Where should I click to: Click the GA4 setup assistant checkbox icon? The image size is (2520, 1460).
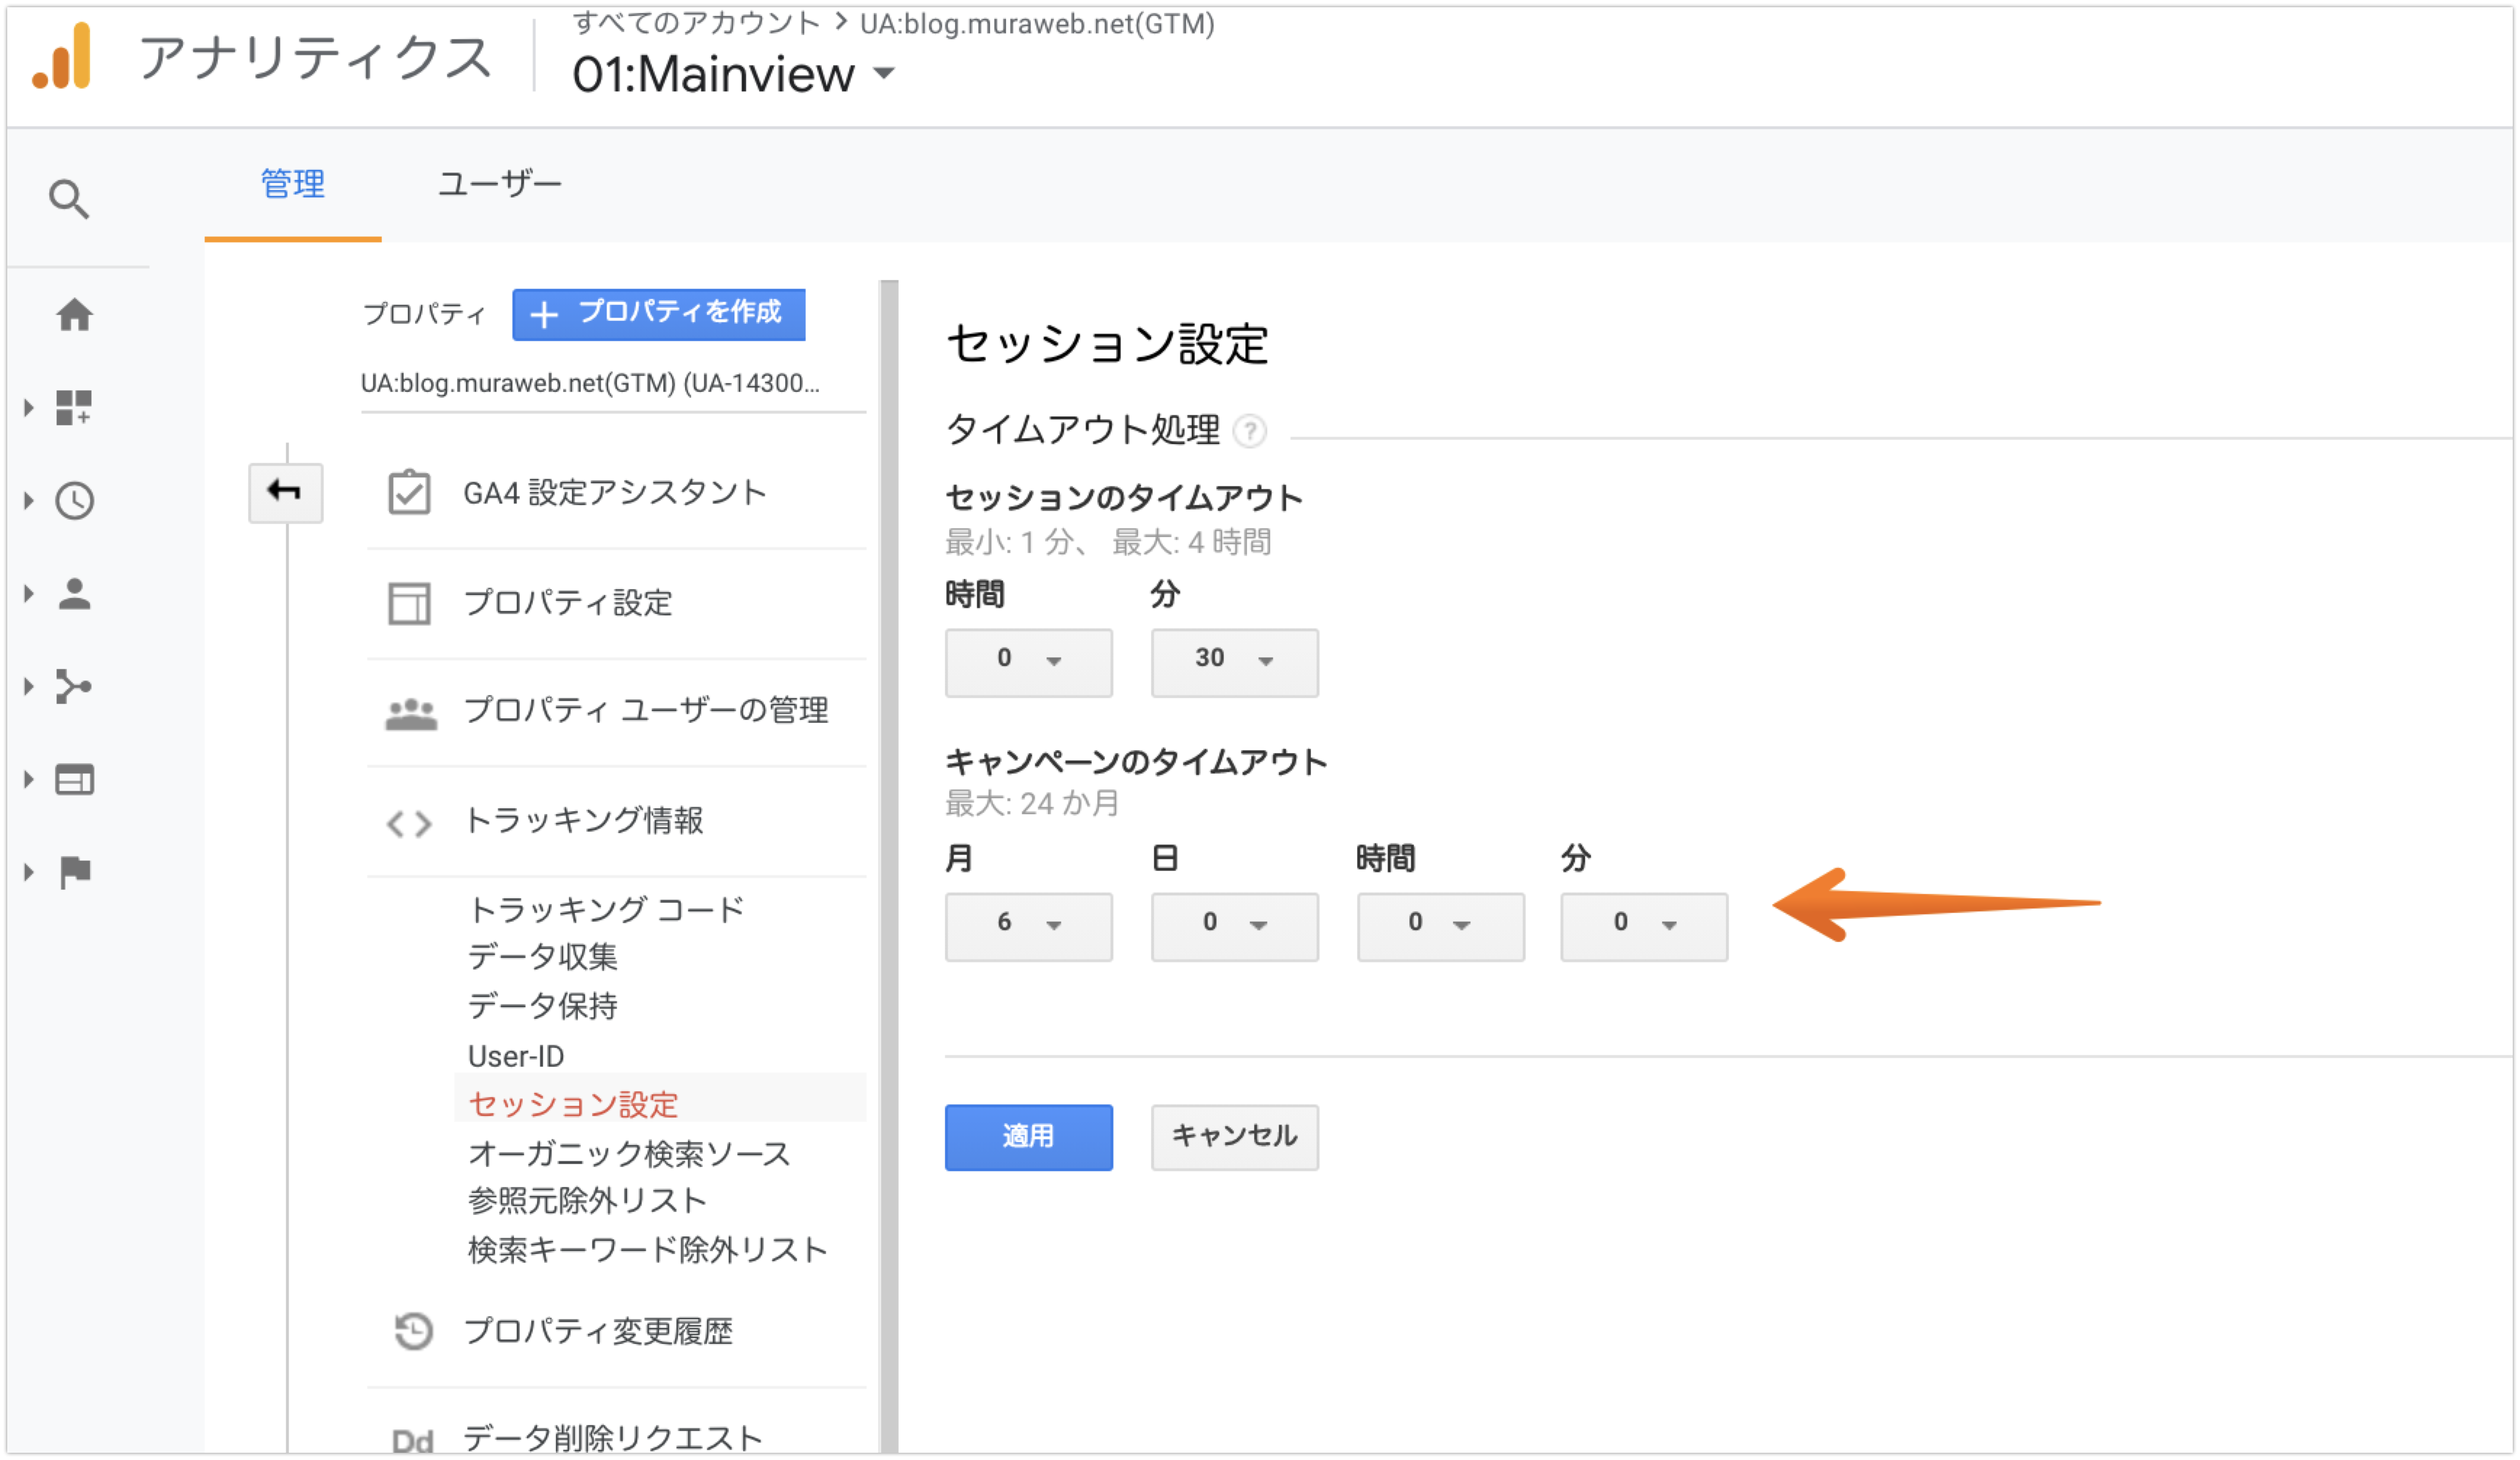coord(409,492)
